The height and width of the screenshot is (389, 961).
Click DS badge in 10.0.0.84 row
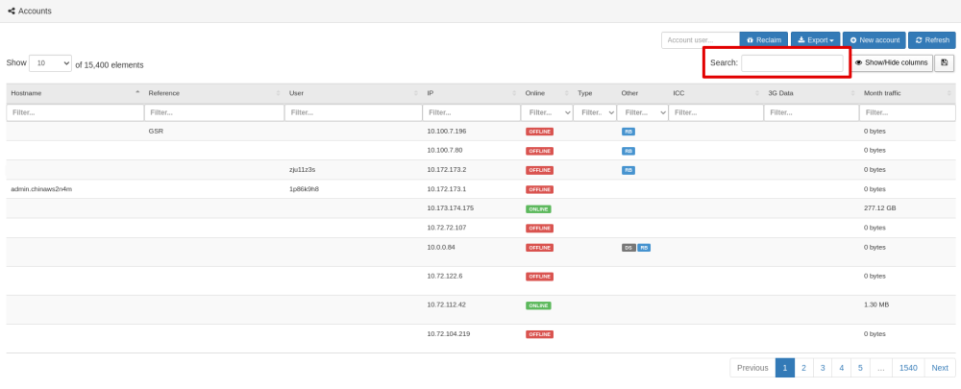[628, 248]
